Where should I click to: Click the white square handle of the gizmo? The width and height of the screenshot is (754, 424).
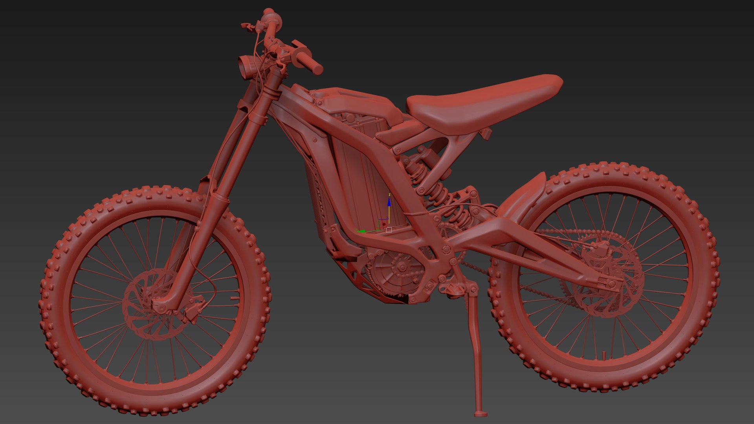coord(389,230)
